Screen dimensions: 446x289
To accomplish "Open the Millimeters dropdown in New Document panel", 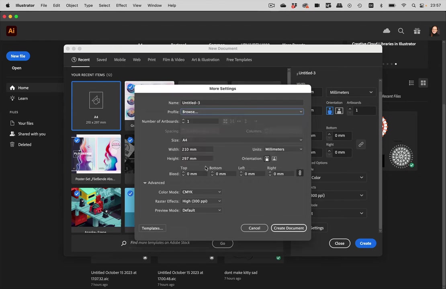I will pyautogui.click(x=351, y=92).
